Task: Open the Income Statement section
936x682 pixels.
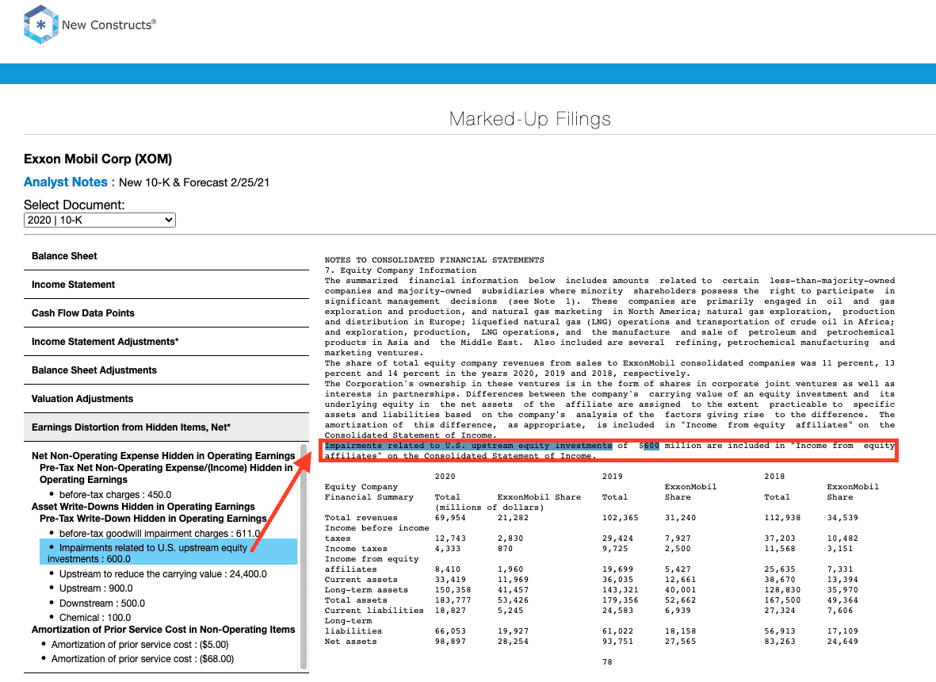Action: (166, 285)
